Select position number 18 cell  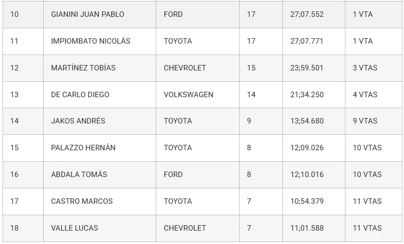coord(14,228)
